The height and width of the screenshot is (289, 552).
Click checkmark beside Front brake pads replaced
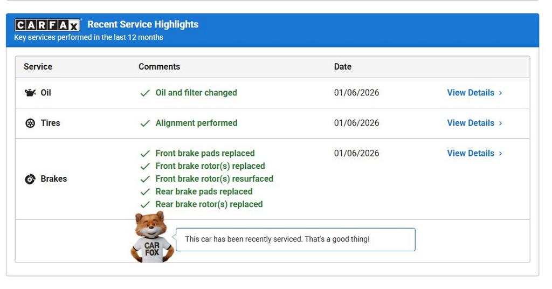pyautogui.click(x=144, y=154)
